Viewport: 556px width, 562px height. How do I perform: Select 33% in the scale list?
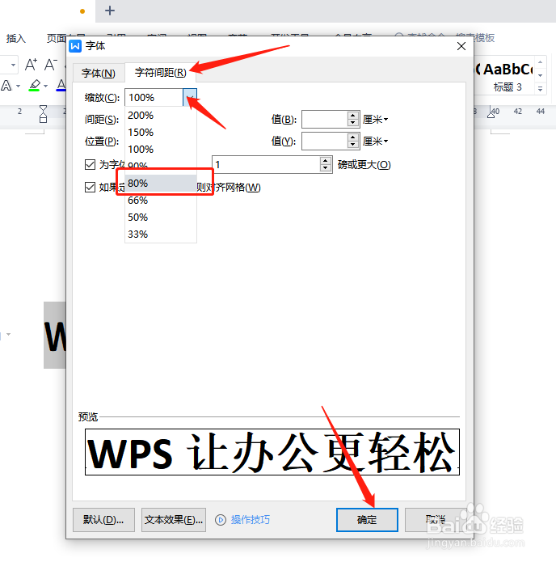(x=161, y=234)
